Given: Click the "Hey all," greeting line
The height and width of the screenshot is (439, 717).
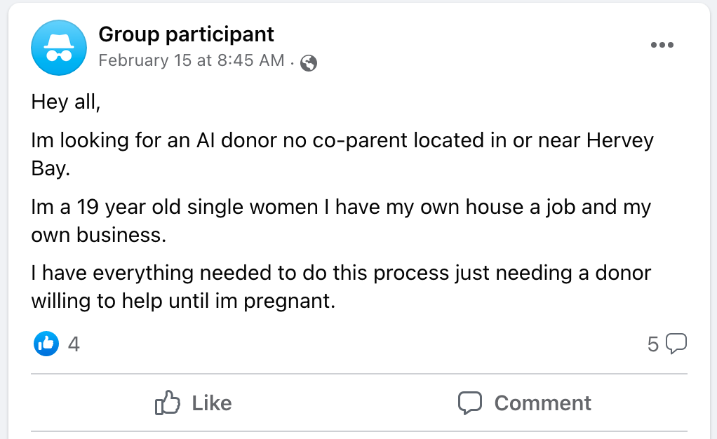Looking at the screenshot, I should pyautogui.click(x=66, y=102).
